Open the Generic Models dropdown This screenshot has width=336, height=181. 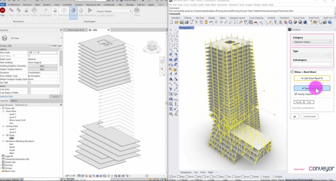pos(114,11)
